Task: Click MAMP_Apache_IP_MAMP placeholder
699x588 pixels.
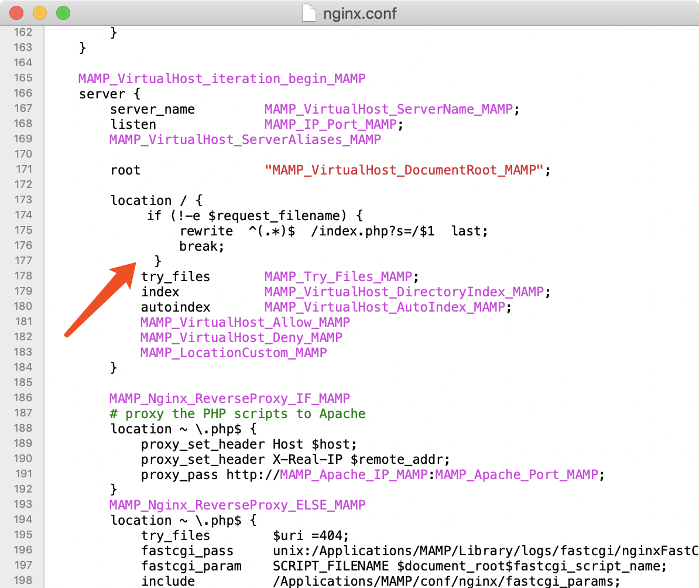Action: [354, 475]
